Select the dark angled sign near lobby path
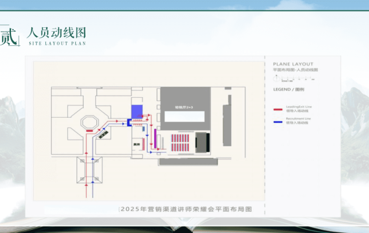Image resolution: width=369 pixels, height=233 pixels. point(104,135)
